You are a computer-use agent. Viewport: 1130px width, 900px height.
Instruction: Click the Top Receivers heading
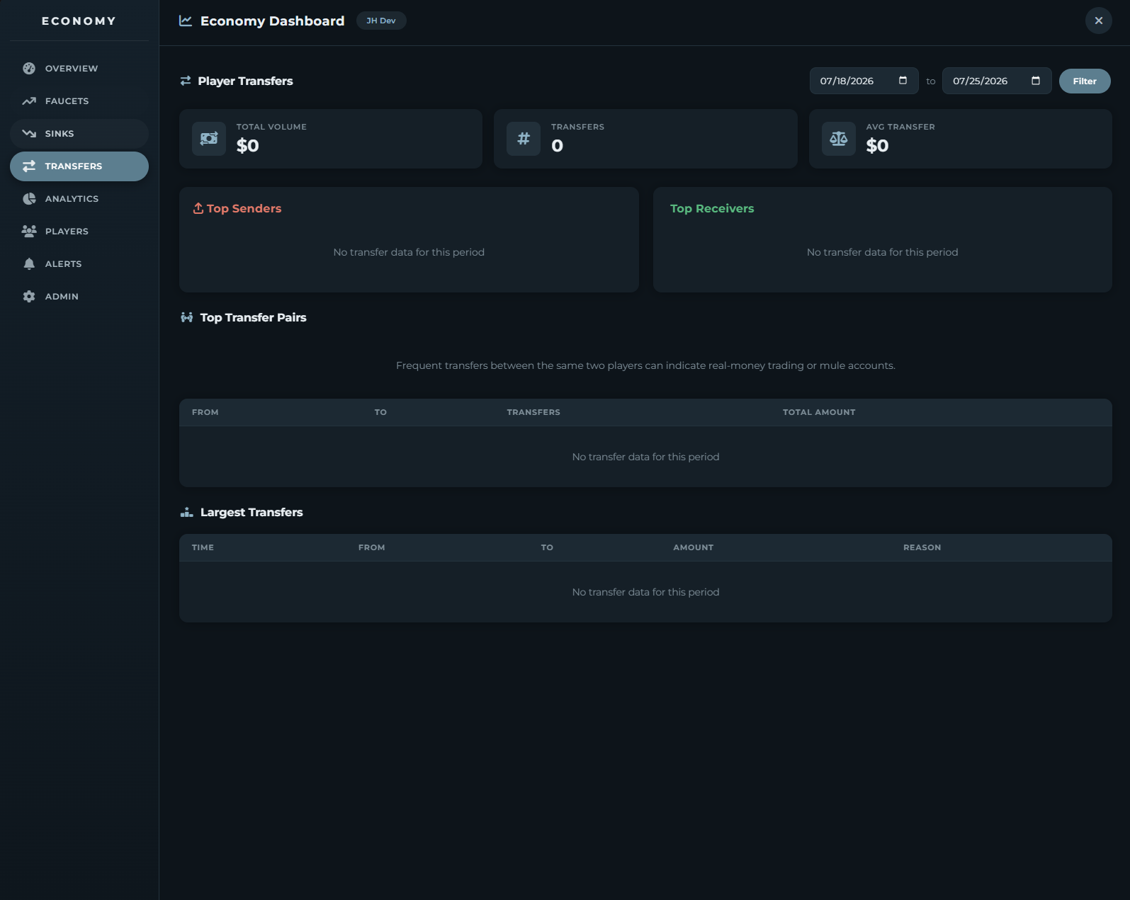pyautogui.click(x=712, y=208)
